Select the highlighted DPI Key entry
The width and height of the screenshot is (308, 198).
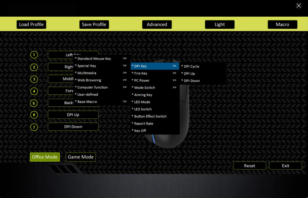click(155, 66)
